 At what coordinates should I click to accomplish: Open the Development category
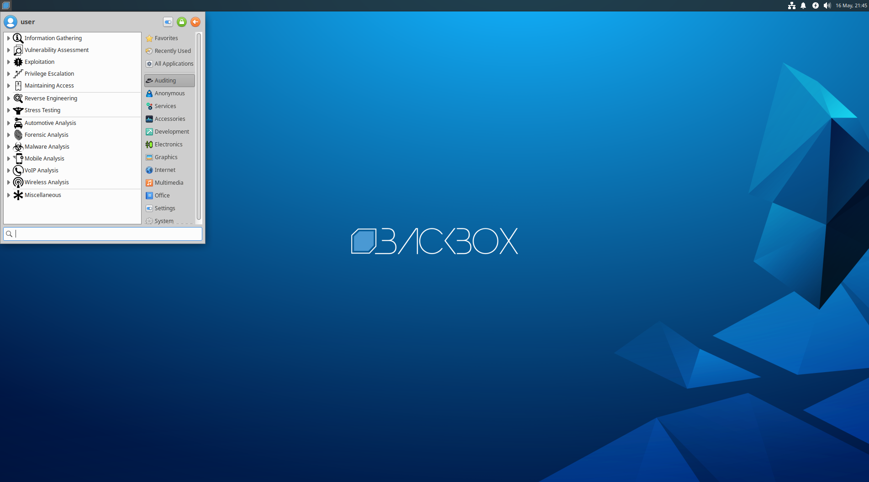[x=169, y=132]
